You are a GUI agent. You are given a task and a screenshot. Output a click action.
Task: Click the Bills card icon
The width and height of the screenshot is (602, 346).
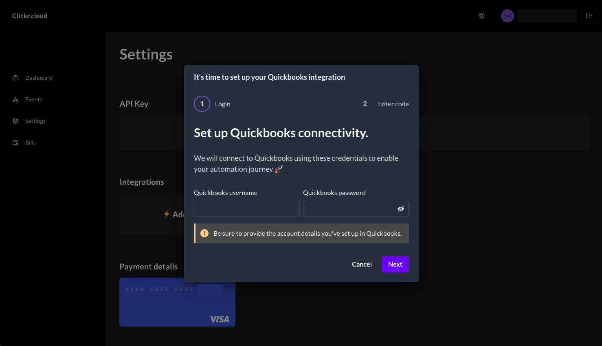(x=15, y=142)
